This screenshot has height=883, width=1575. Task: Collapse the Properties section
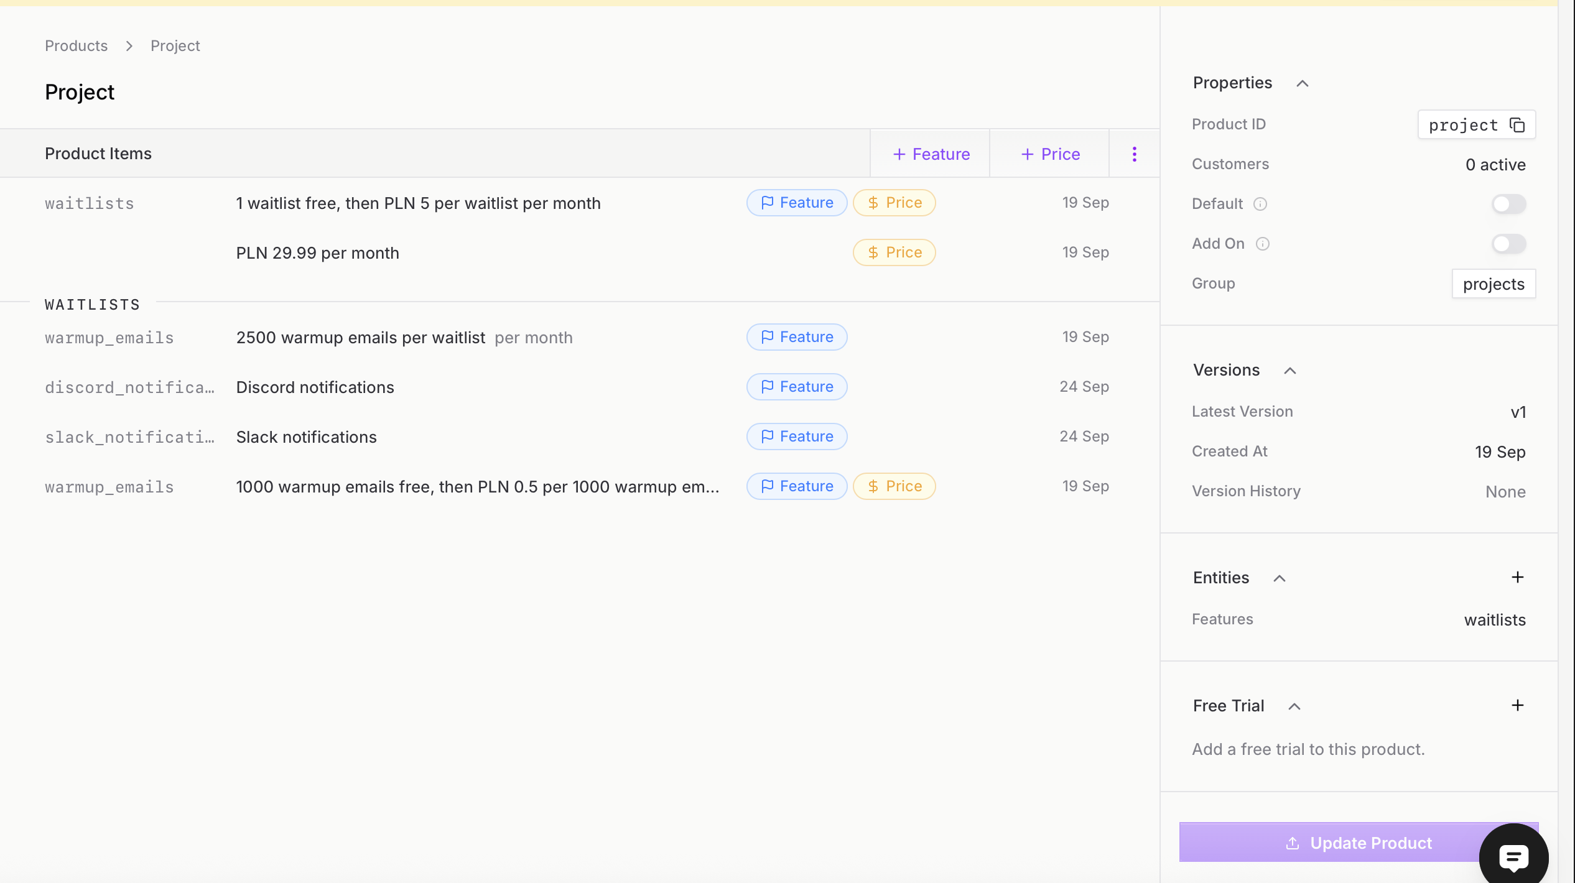pyautogui.click(x=1302, y=83)
